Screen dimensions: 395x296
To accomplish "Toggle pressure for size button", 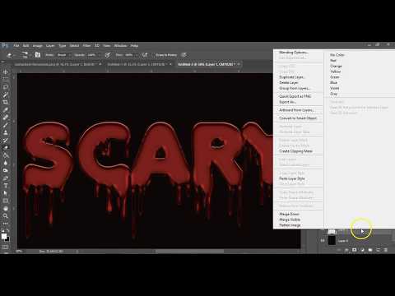I will coord(184,55).
